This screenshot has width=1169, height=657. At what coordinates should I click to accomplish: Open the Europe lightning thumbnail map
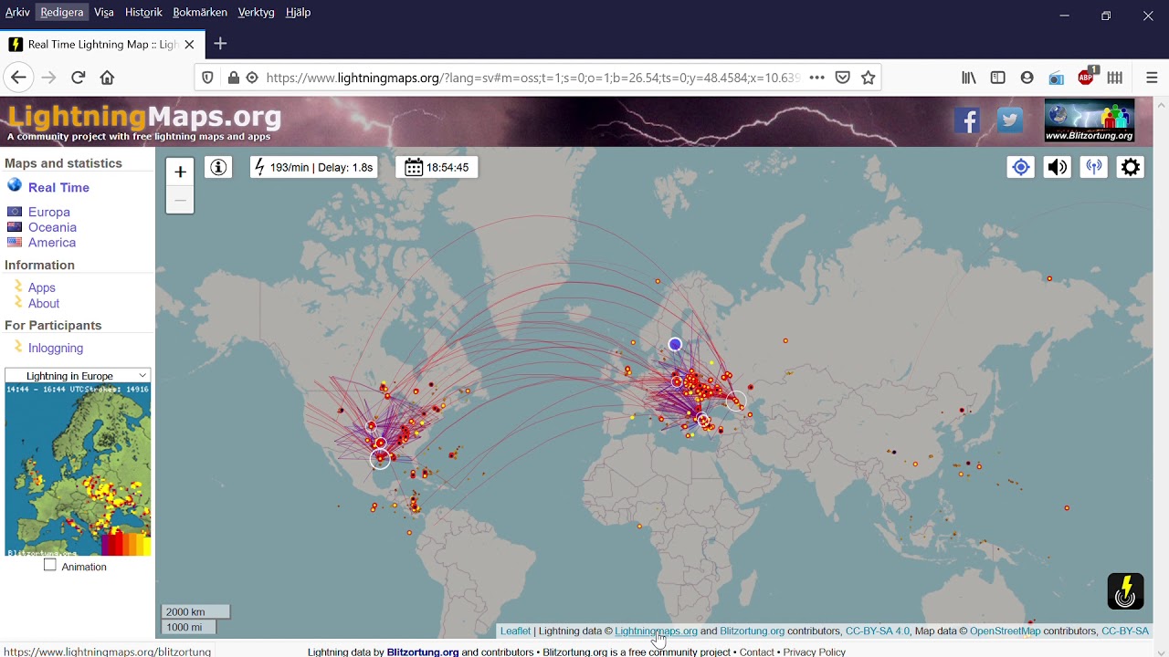pos(78,470)
